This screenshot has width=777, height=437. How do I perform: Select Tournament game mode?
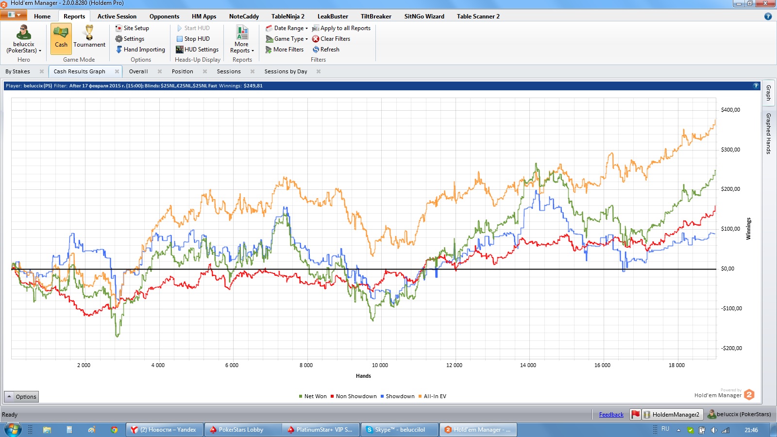click(x=89, y=38)
